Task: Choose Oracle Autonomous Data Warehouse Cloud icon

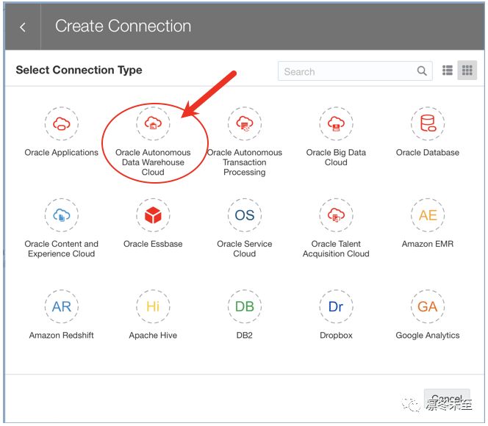Action: [x=153, y=123]
